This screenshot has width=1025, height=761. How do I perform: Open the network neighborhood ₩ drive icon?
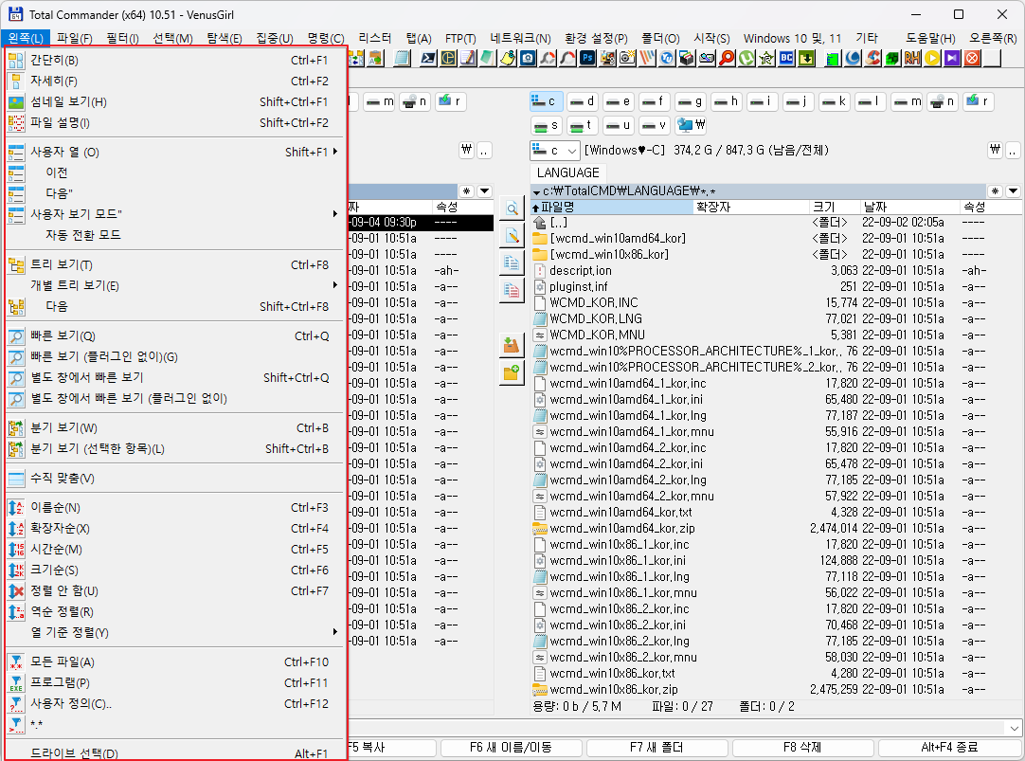click(x=692, y=124)
